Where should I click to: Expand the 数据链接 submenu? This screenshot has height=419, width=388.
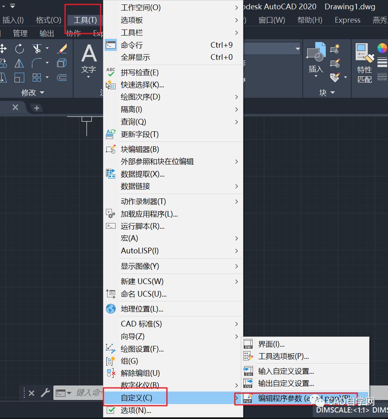pos(173,186)
